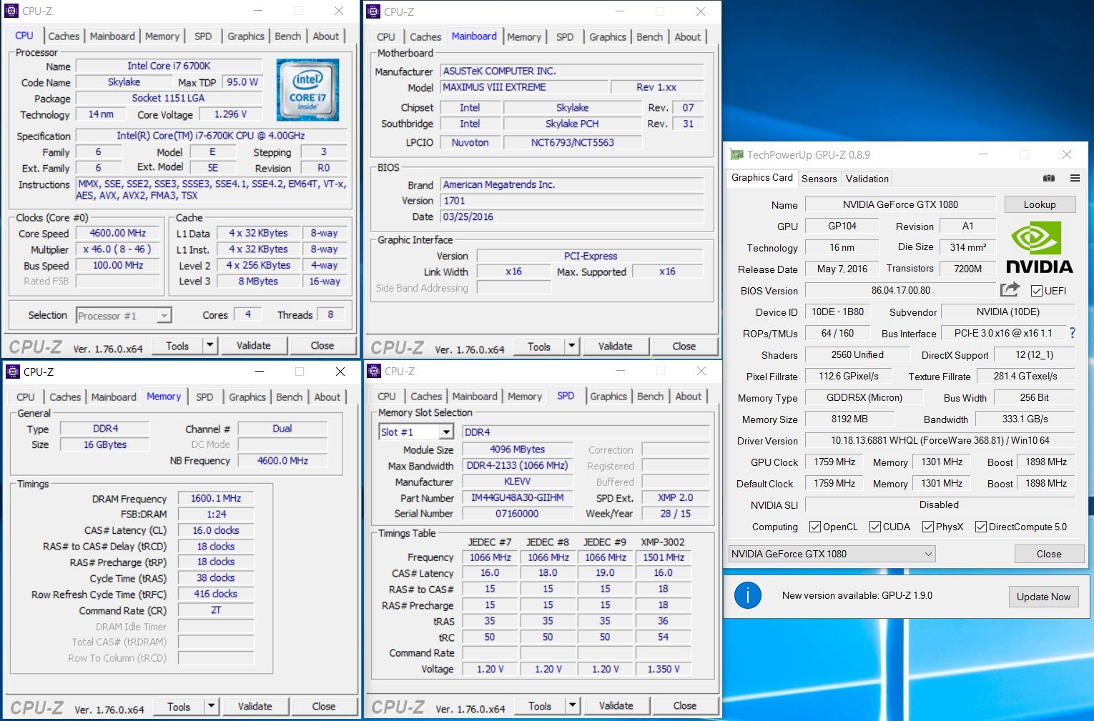1094x721 pixels.
Task: Open the Caches tab in the Memory window
Action: 65,397
